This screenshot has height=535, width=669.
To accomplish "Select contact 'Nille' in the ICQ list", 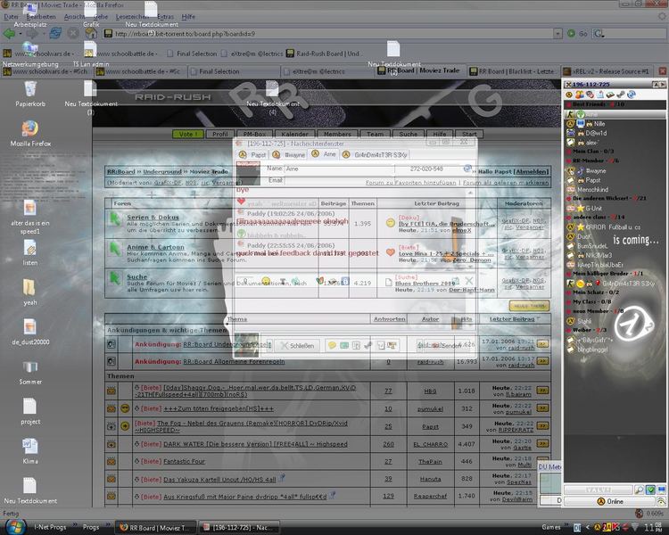I will pos(599,124).
